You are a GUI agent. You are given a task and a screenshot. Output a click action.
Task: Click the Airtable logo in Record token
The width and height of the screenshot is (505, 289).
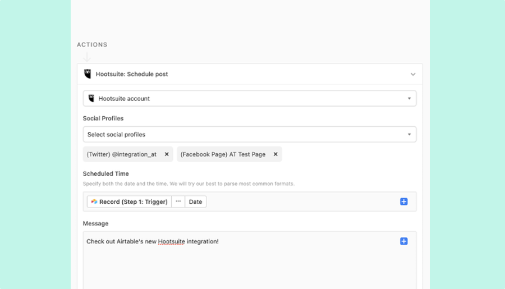94,201
